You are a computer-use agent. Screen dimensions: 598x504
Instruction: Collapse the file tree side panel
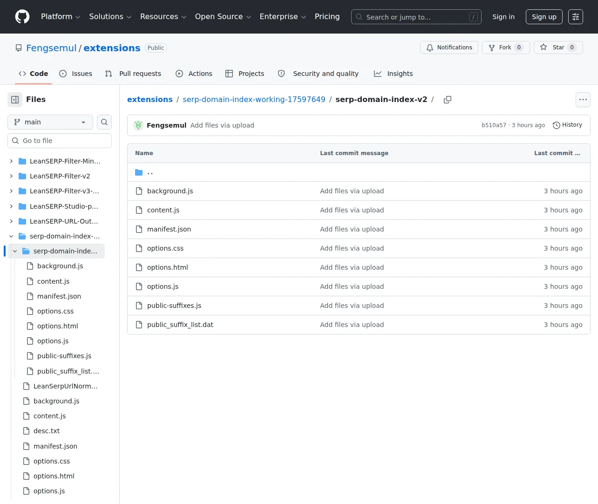pos(15,100)
